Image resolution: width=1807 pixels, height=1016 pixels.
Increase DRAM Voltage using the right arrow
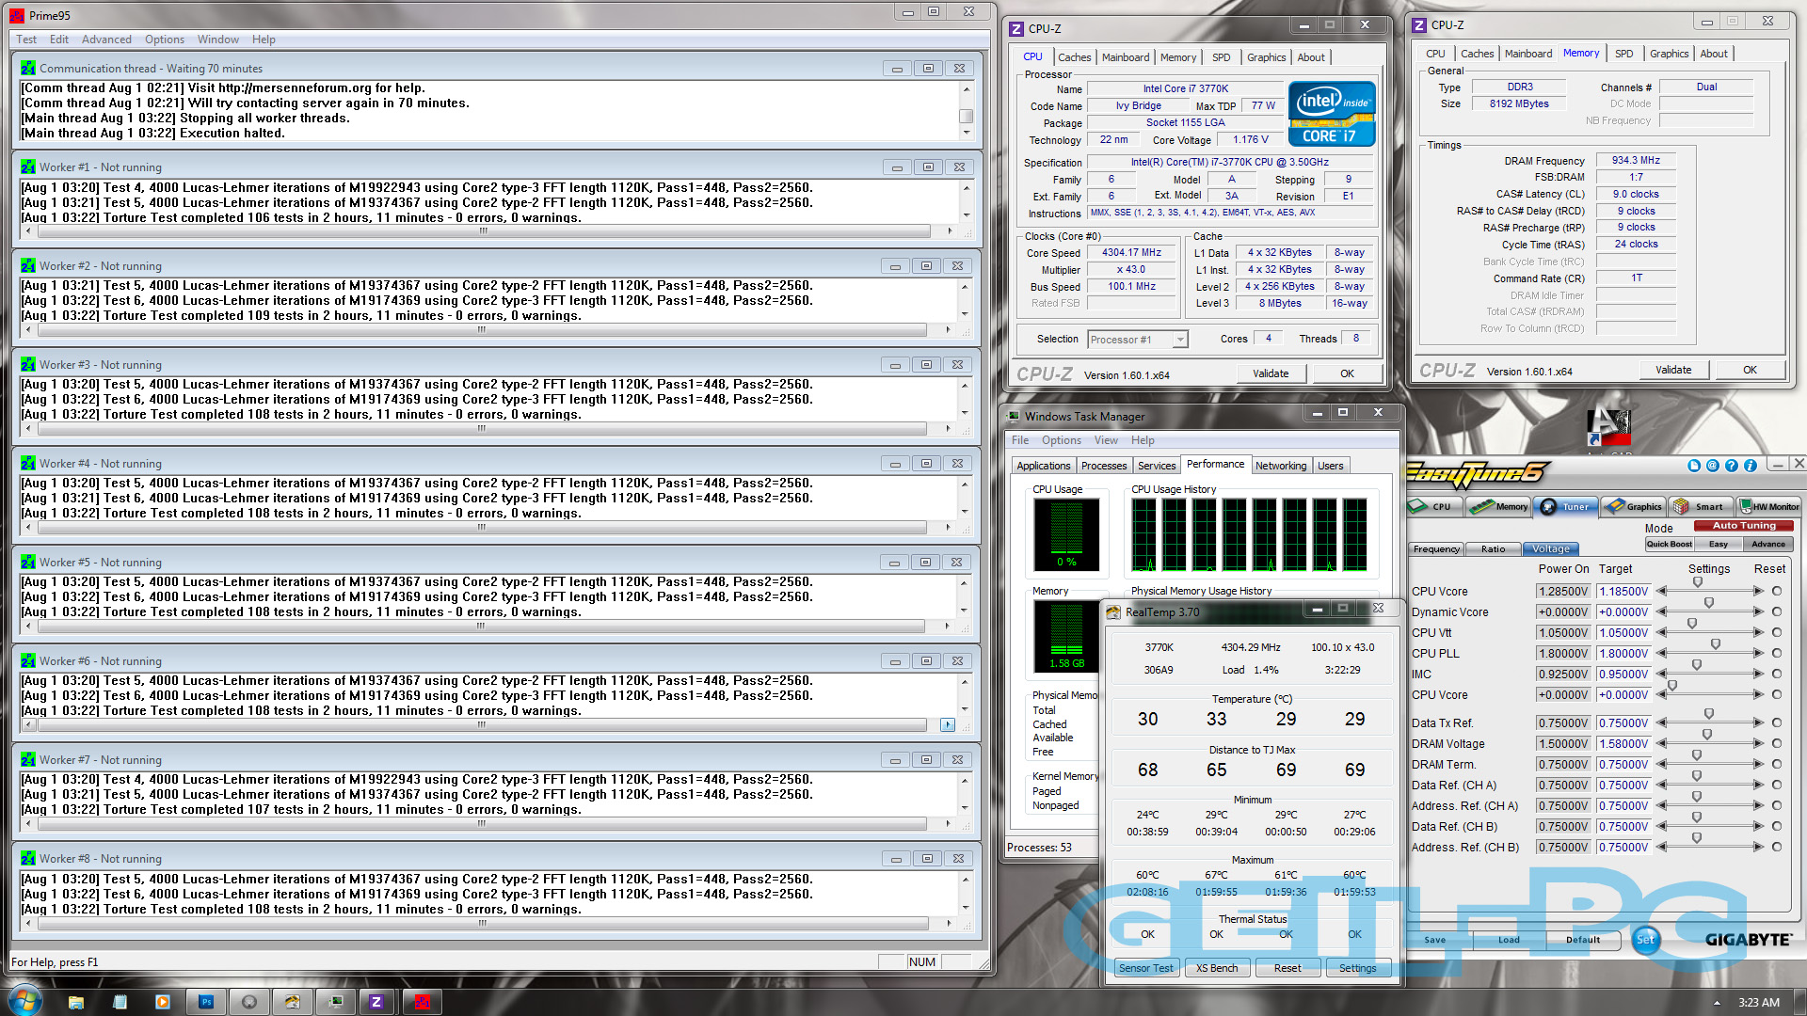(1758, 744)
